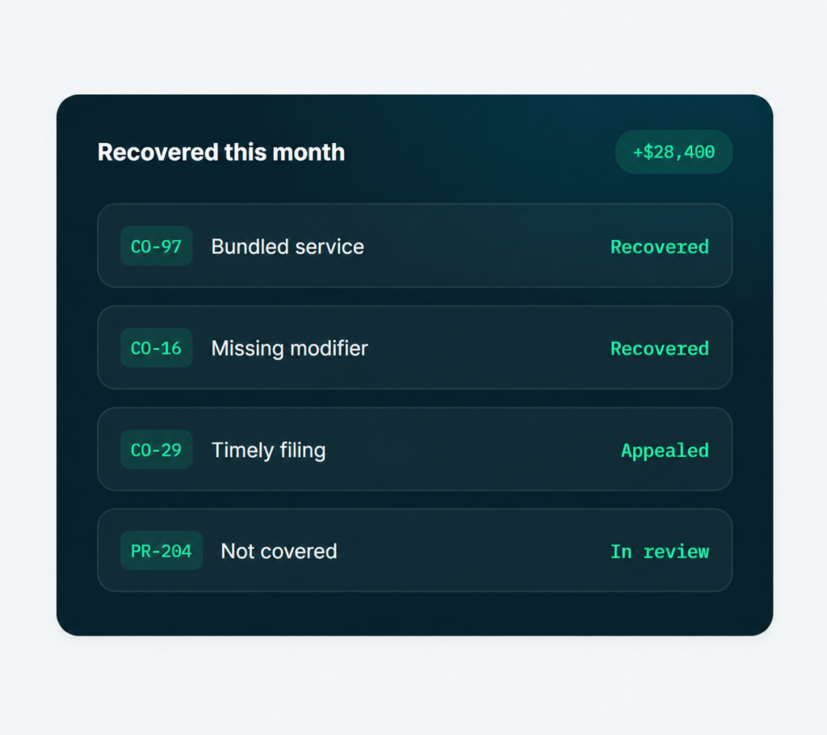This screenshot has height=735, width=827.
Task: Click the CO-29 code badge
Action: pos(156,450)
